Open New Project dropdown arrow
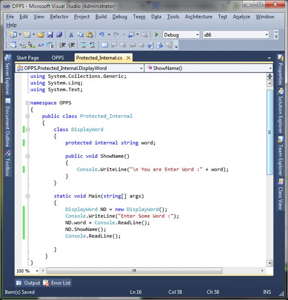The image size is (288, 300). [20, 35]
